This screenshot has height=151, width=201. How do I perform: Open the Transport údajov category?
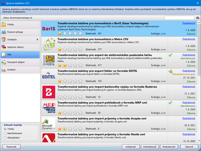[x=20, y=62]
